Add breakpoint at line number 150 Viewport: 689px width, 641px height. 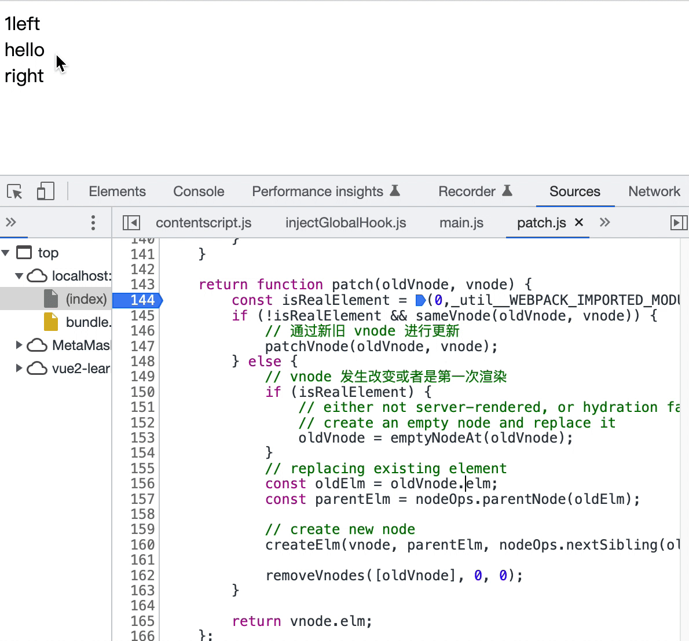tap(142, 392)
